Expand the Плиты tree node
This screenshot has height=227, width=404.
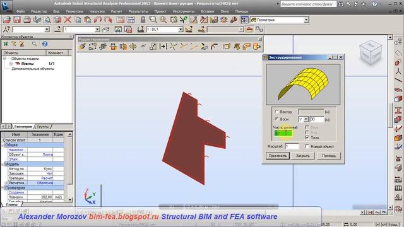point(11,64)
